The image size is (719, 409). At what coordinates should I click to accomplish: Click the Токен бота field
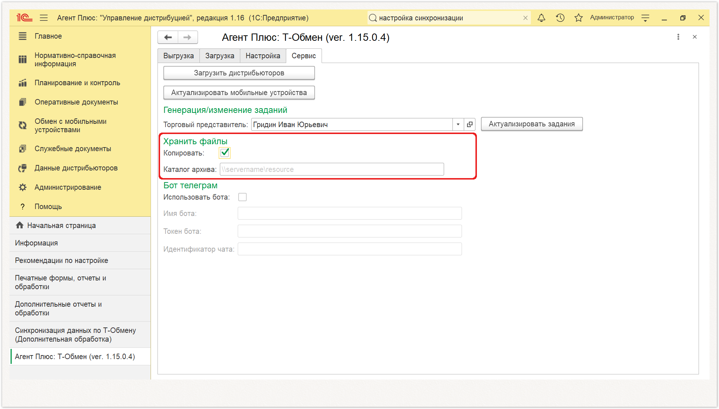[350, 231]
